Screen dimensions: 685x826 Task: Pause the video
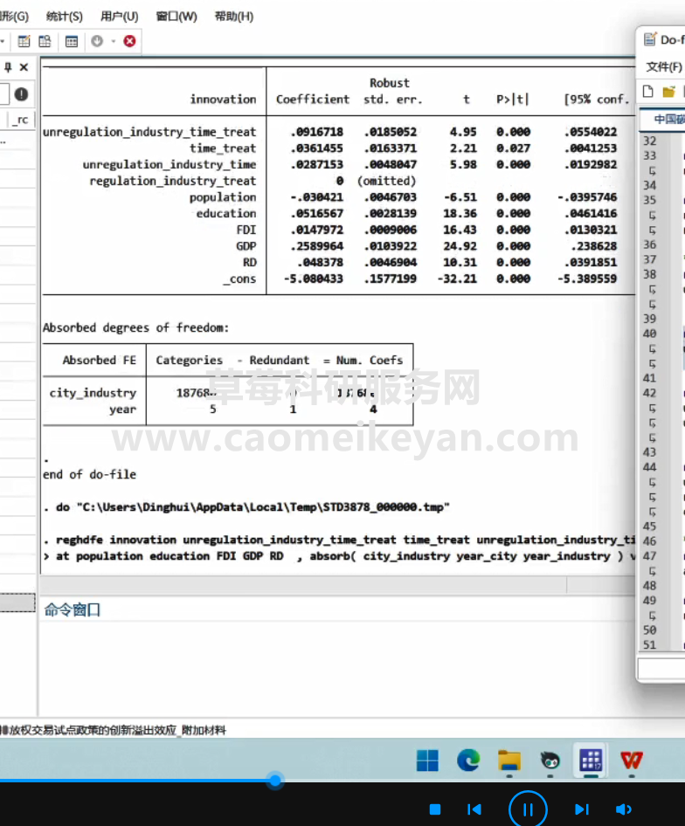[528, 809]
